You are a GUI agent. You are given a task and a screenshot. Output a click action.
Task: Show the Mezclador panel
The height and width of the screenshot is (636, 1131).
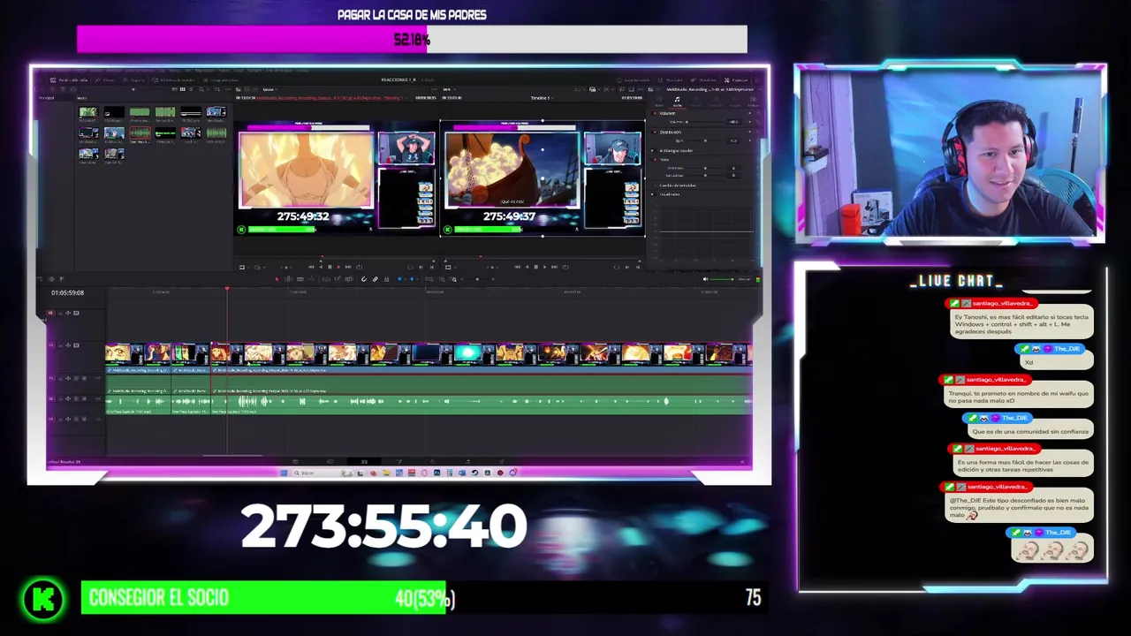(x=671, y=80)
